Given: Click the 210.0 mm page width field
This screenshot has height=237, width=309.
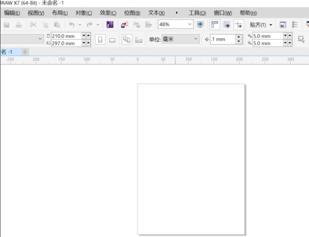Looking at the screenshot, I should click(67, 36).
